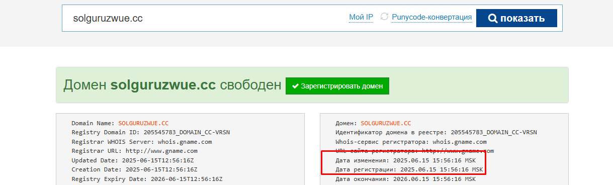Select Дата окончания 2026.06.15 line

(x=405, y=179)
